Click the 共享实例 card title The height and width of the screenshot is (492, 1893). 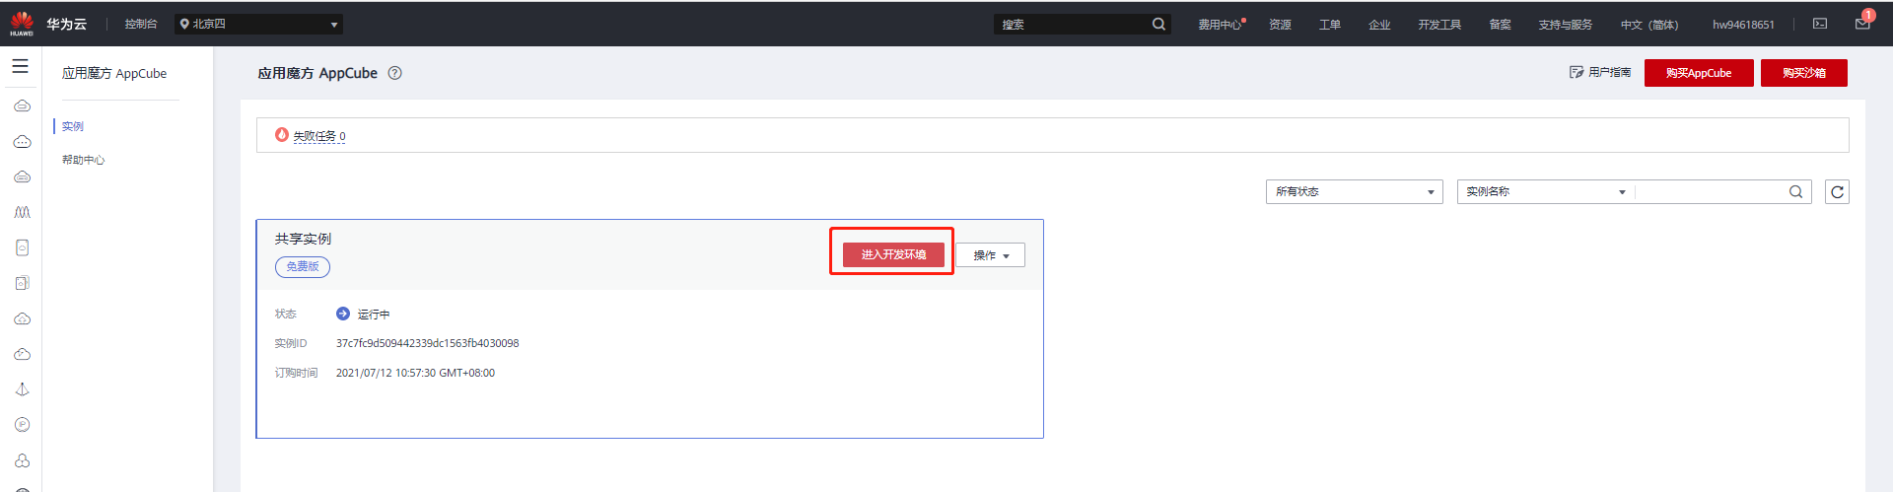pyautogui.click(x=303, y=239)
